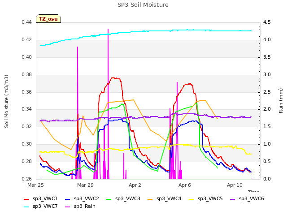The width and height of the screenshot is (287, 215).
Task: Click the chart title SP3 Soil Moisture
Action: pos(143,5)
